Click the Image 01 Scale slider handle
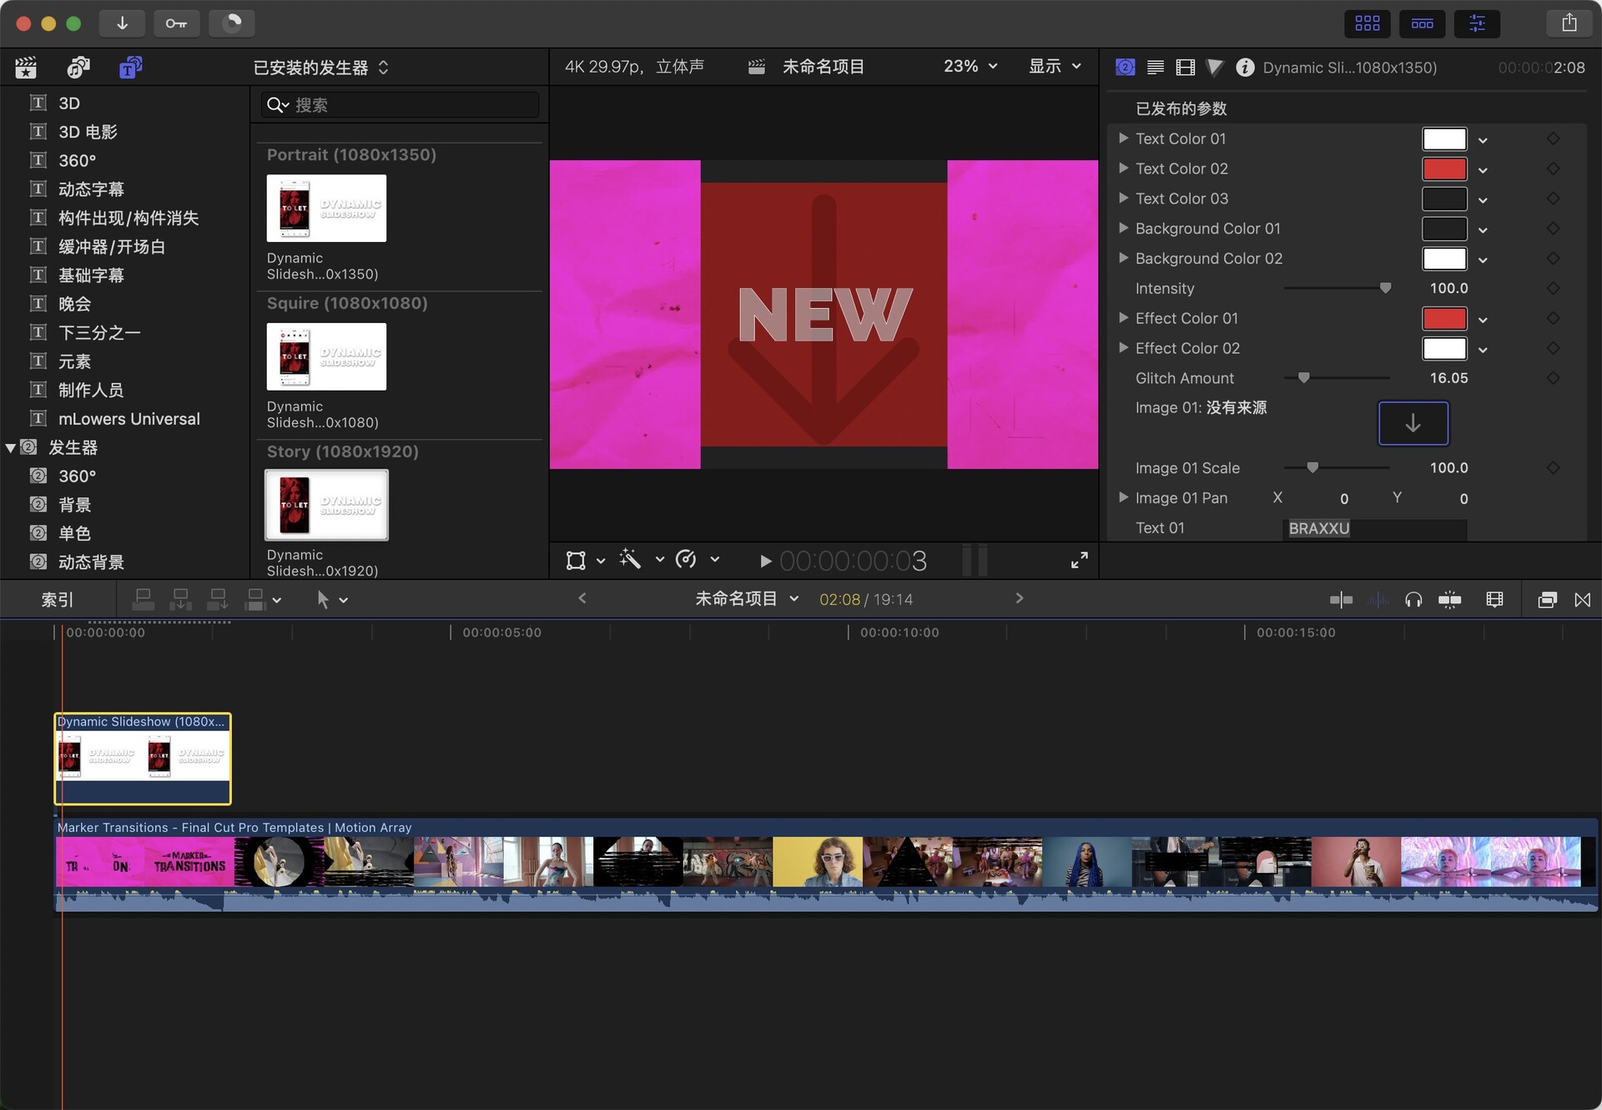The image size is (1602, 1110). tap(1312, 467)
